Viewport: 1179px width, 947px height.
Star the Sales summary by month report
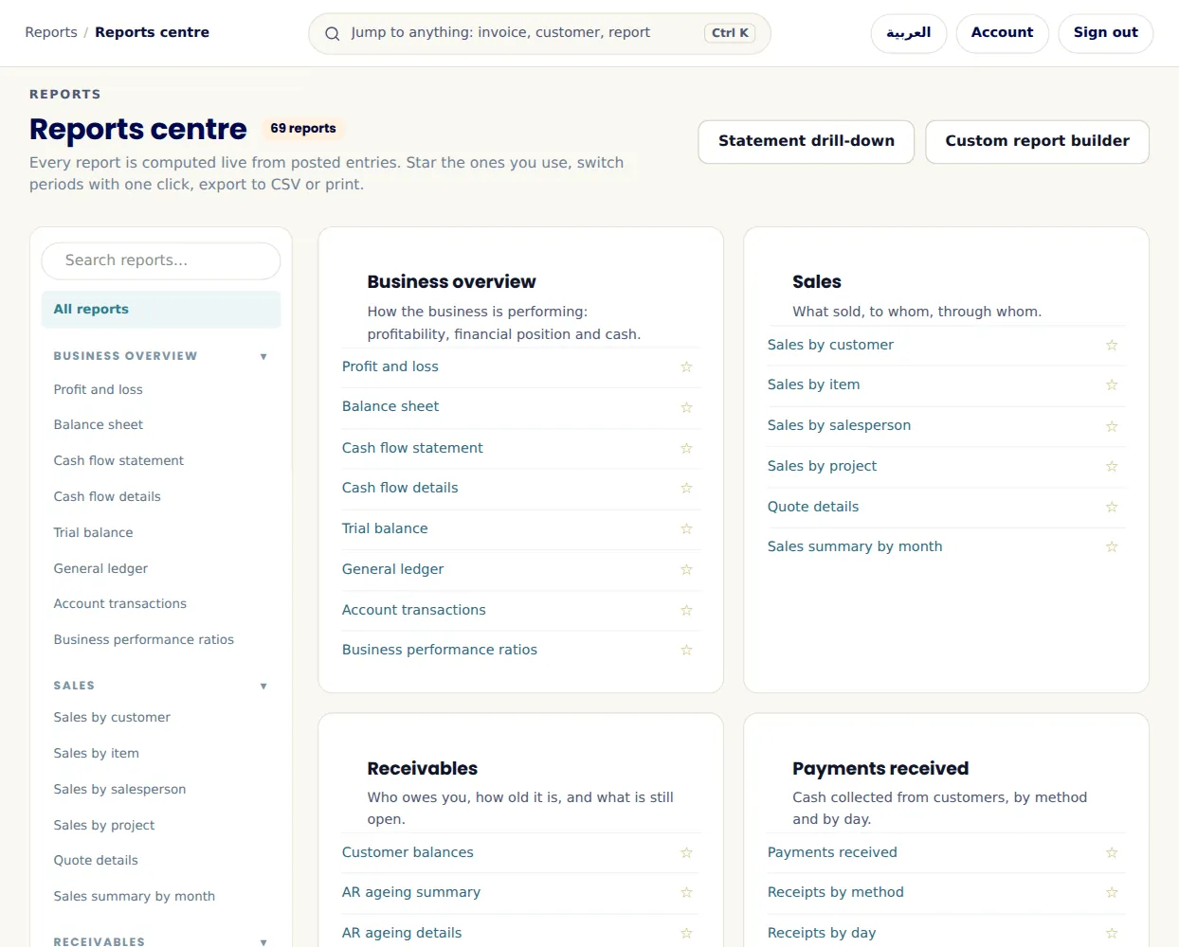[x=1112, y=546]
